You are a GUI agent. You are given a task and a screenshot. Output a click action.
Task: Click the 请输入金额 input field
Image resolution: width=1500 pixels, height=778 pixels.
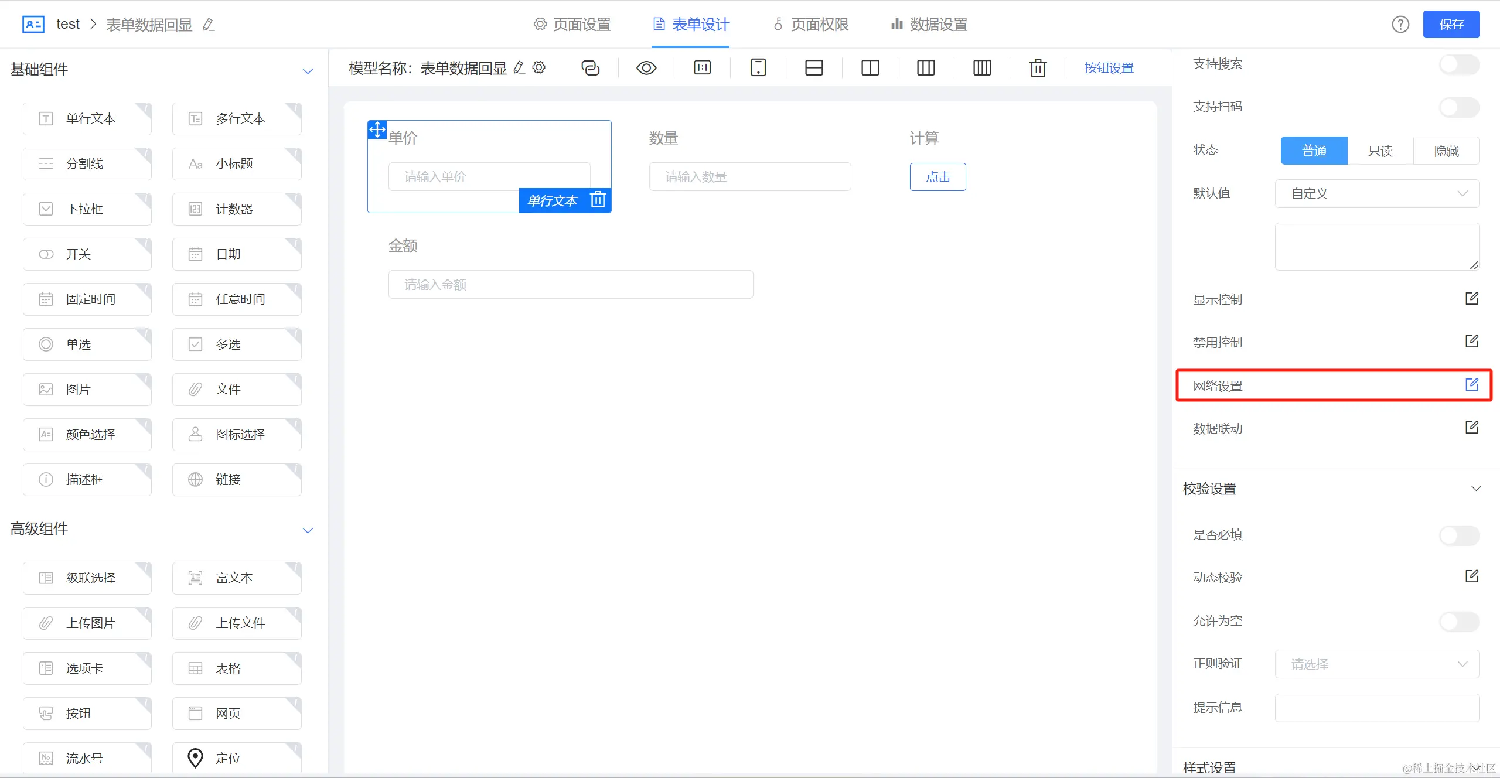click(570, 285)
